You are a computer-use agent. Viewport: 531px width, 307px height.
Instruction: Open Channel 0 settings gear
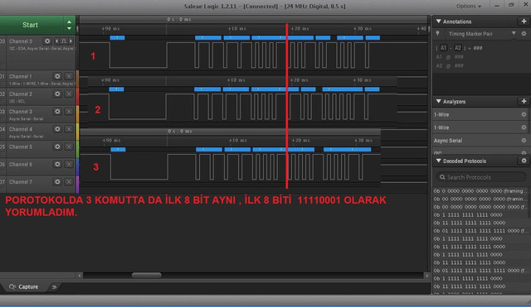point(47,41)
